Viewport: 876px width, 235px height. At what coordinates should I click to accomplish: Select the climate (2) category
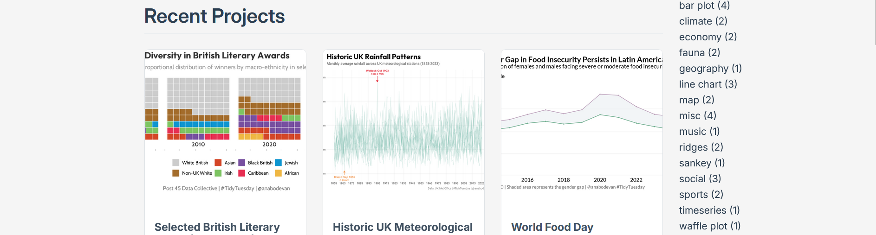pyautogui.click(x=703, y=21)
